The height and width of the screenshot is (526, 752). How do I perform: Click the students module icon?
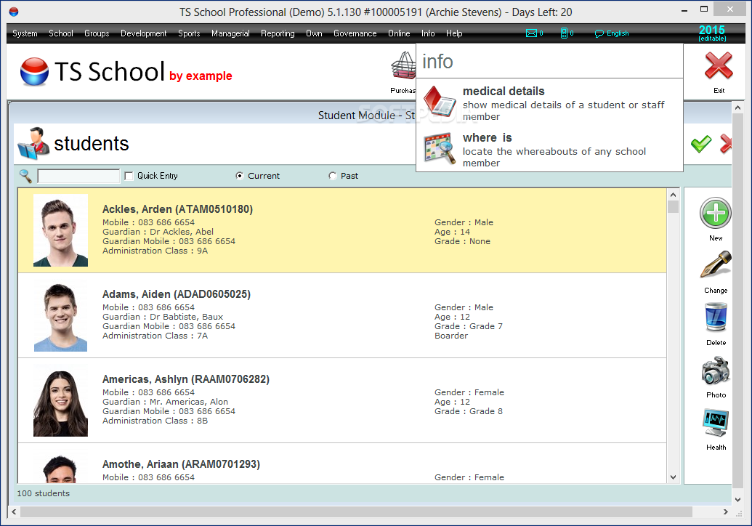[x=33, y=143]
